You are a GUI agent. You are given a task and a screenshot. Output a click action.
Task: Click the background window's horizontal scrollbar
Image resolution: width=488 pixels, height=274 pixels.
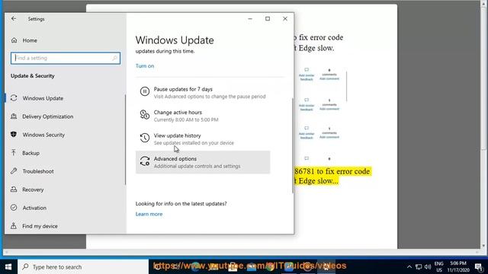(242, 252)
